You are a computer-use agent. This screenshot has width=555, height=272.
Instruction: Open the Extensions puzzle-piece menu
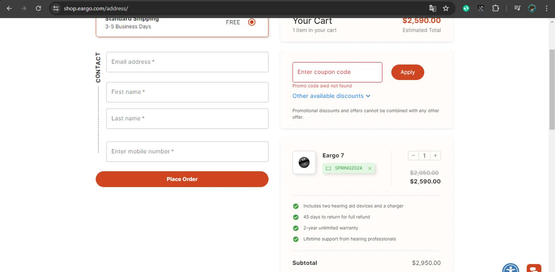tap(495, 8)
